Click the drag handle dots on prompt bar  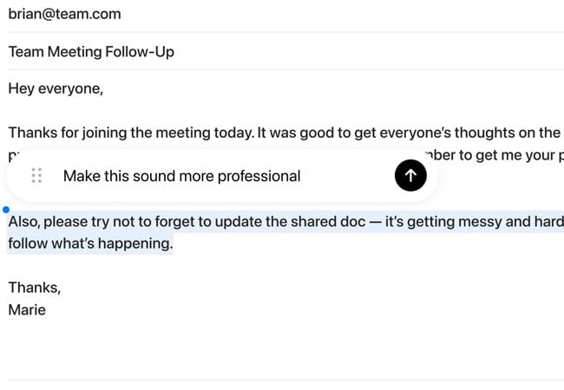pyautogui.click(x=36, y=176)
